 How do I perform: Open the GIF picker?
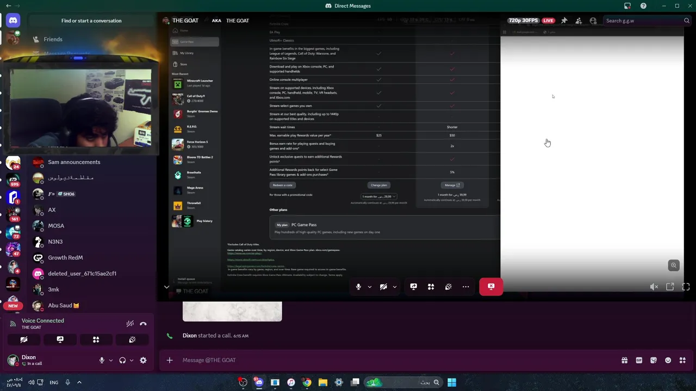pyautogui.click(x=639, y=360)
